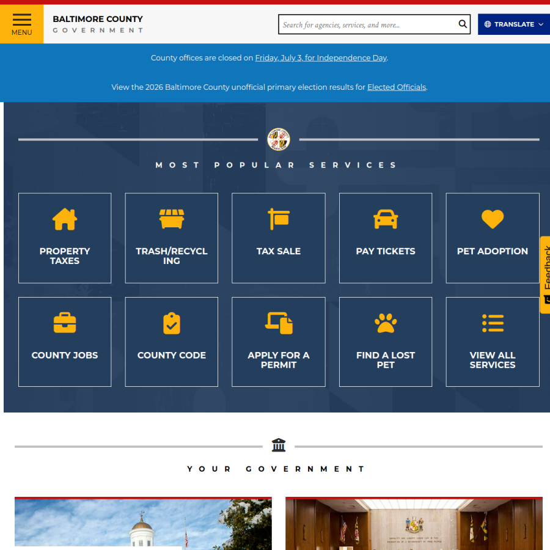
Task: Open the Elected Officials results link
Action: (397, 87)
